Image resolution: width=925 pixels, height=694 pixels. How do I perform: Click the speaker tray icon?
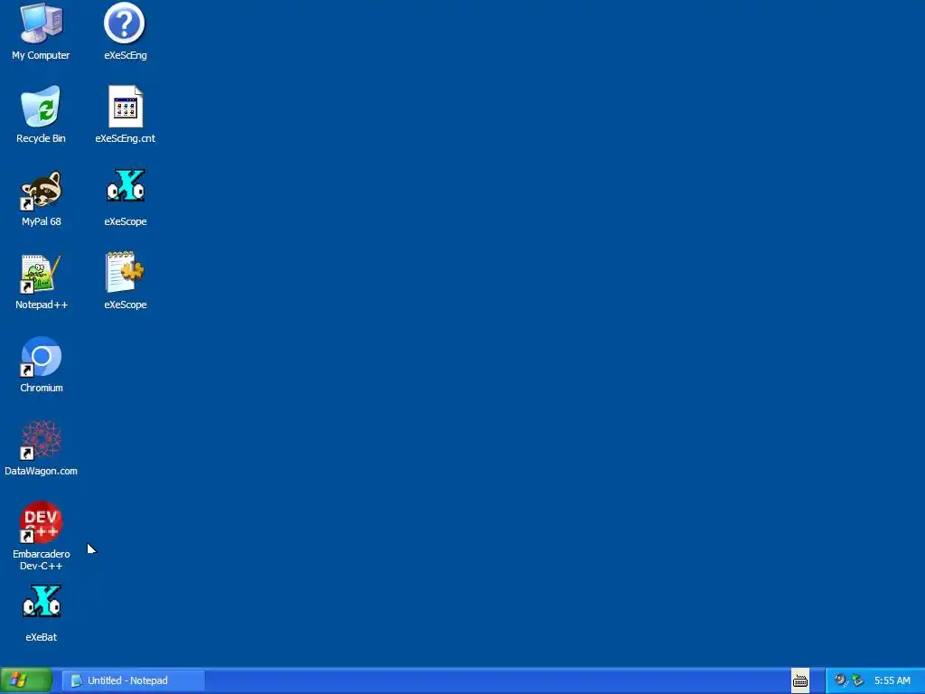click(x=840, y=680)
